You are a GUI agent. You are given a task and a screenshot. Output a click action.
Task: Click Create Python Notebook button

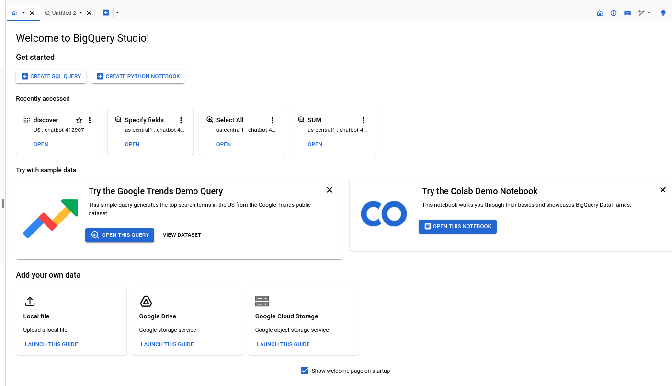(138, 76)
